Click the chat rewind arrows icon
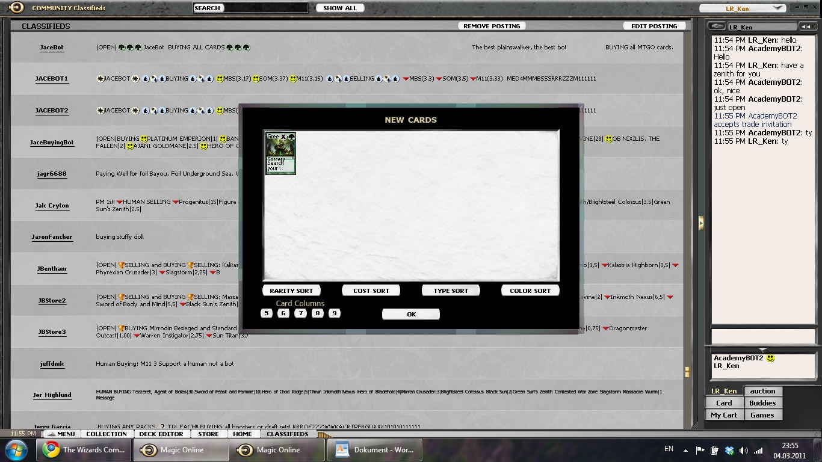The width and height of the screenshot is (822, 462). (806, 26)
